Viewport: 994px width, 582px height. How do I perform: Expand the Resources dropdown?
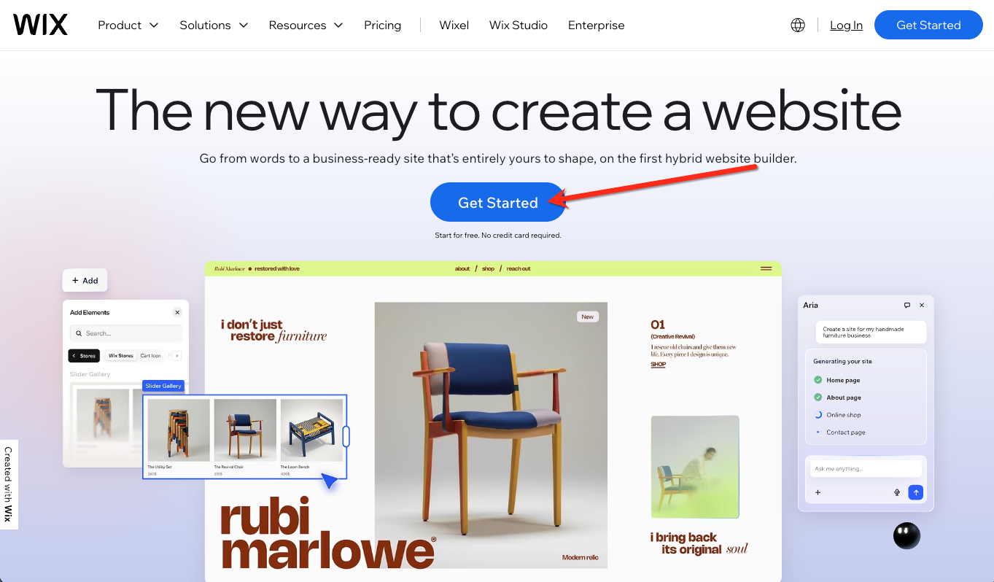point(306,25)
